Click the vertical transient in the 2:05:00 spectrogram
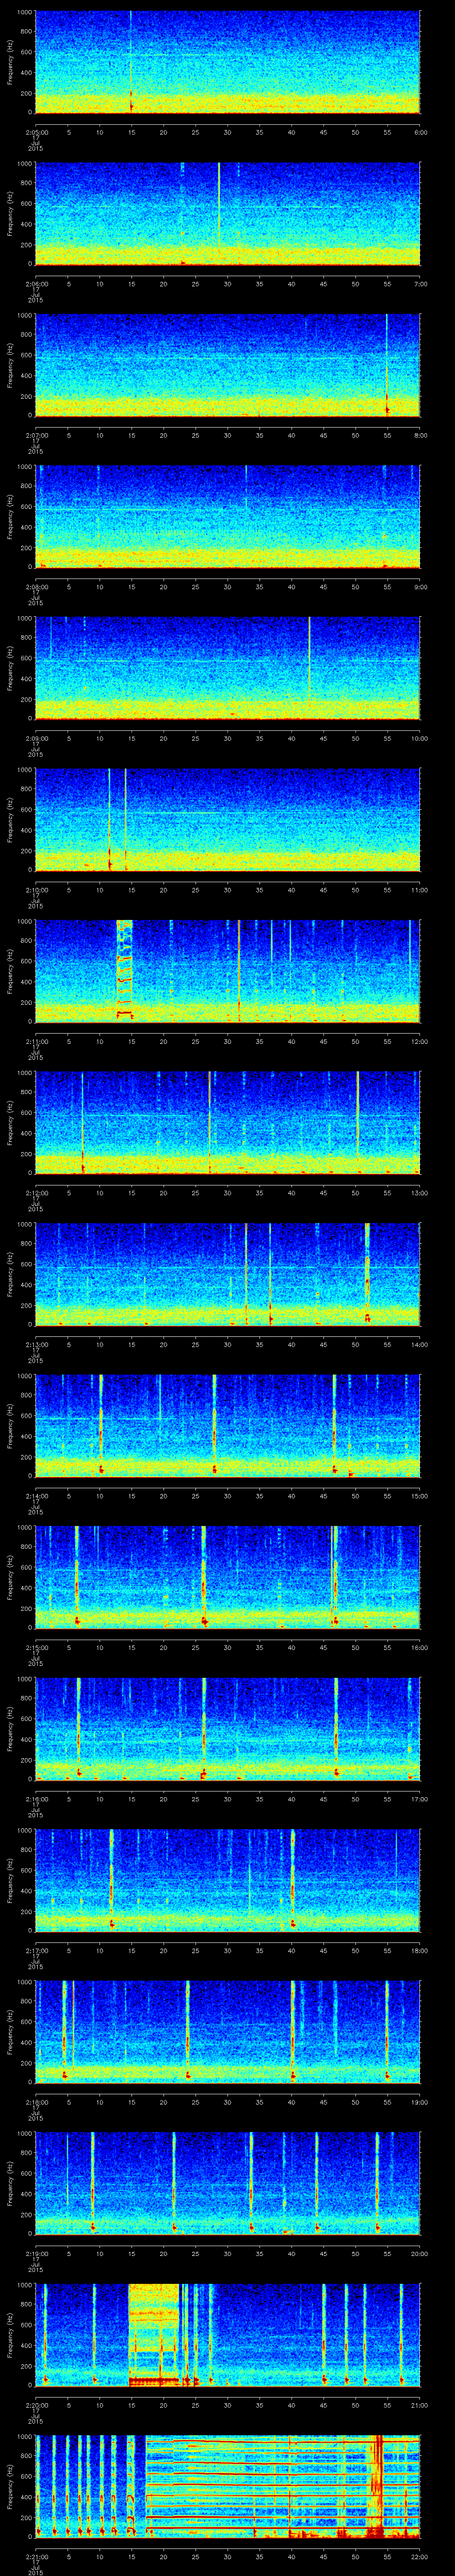This screenshot has width=455, height=2576. [131, 62]
